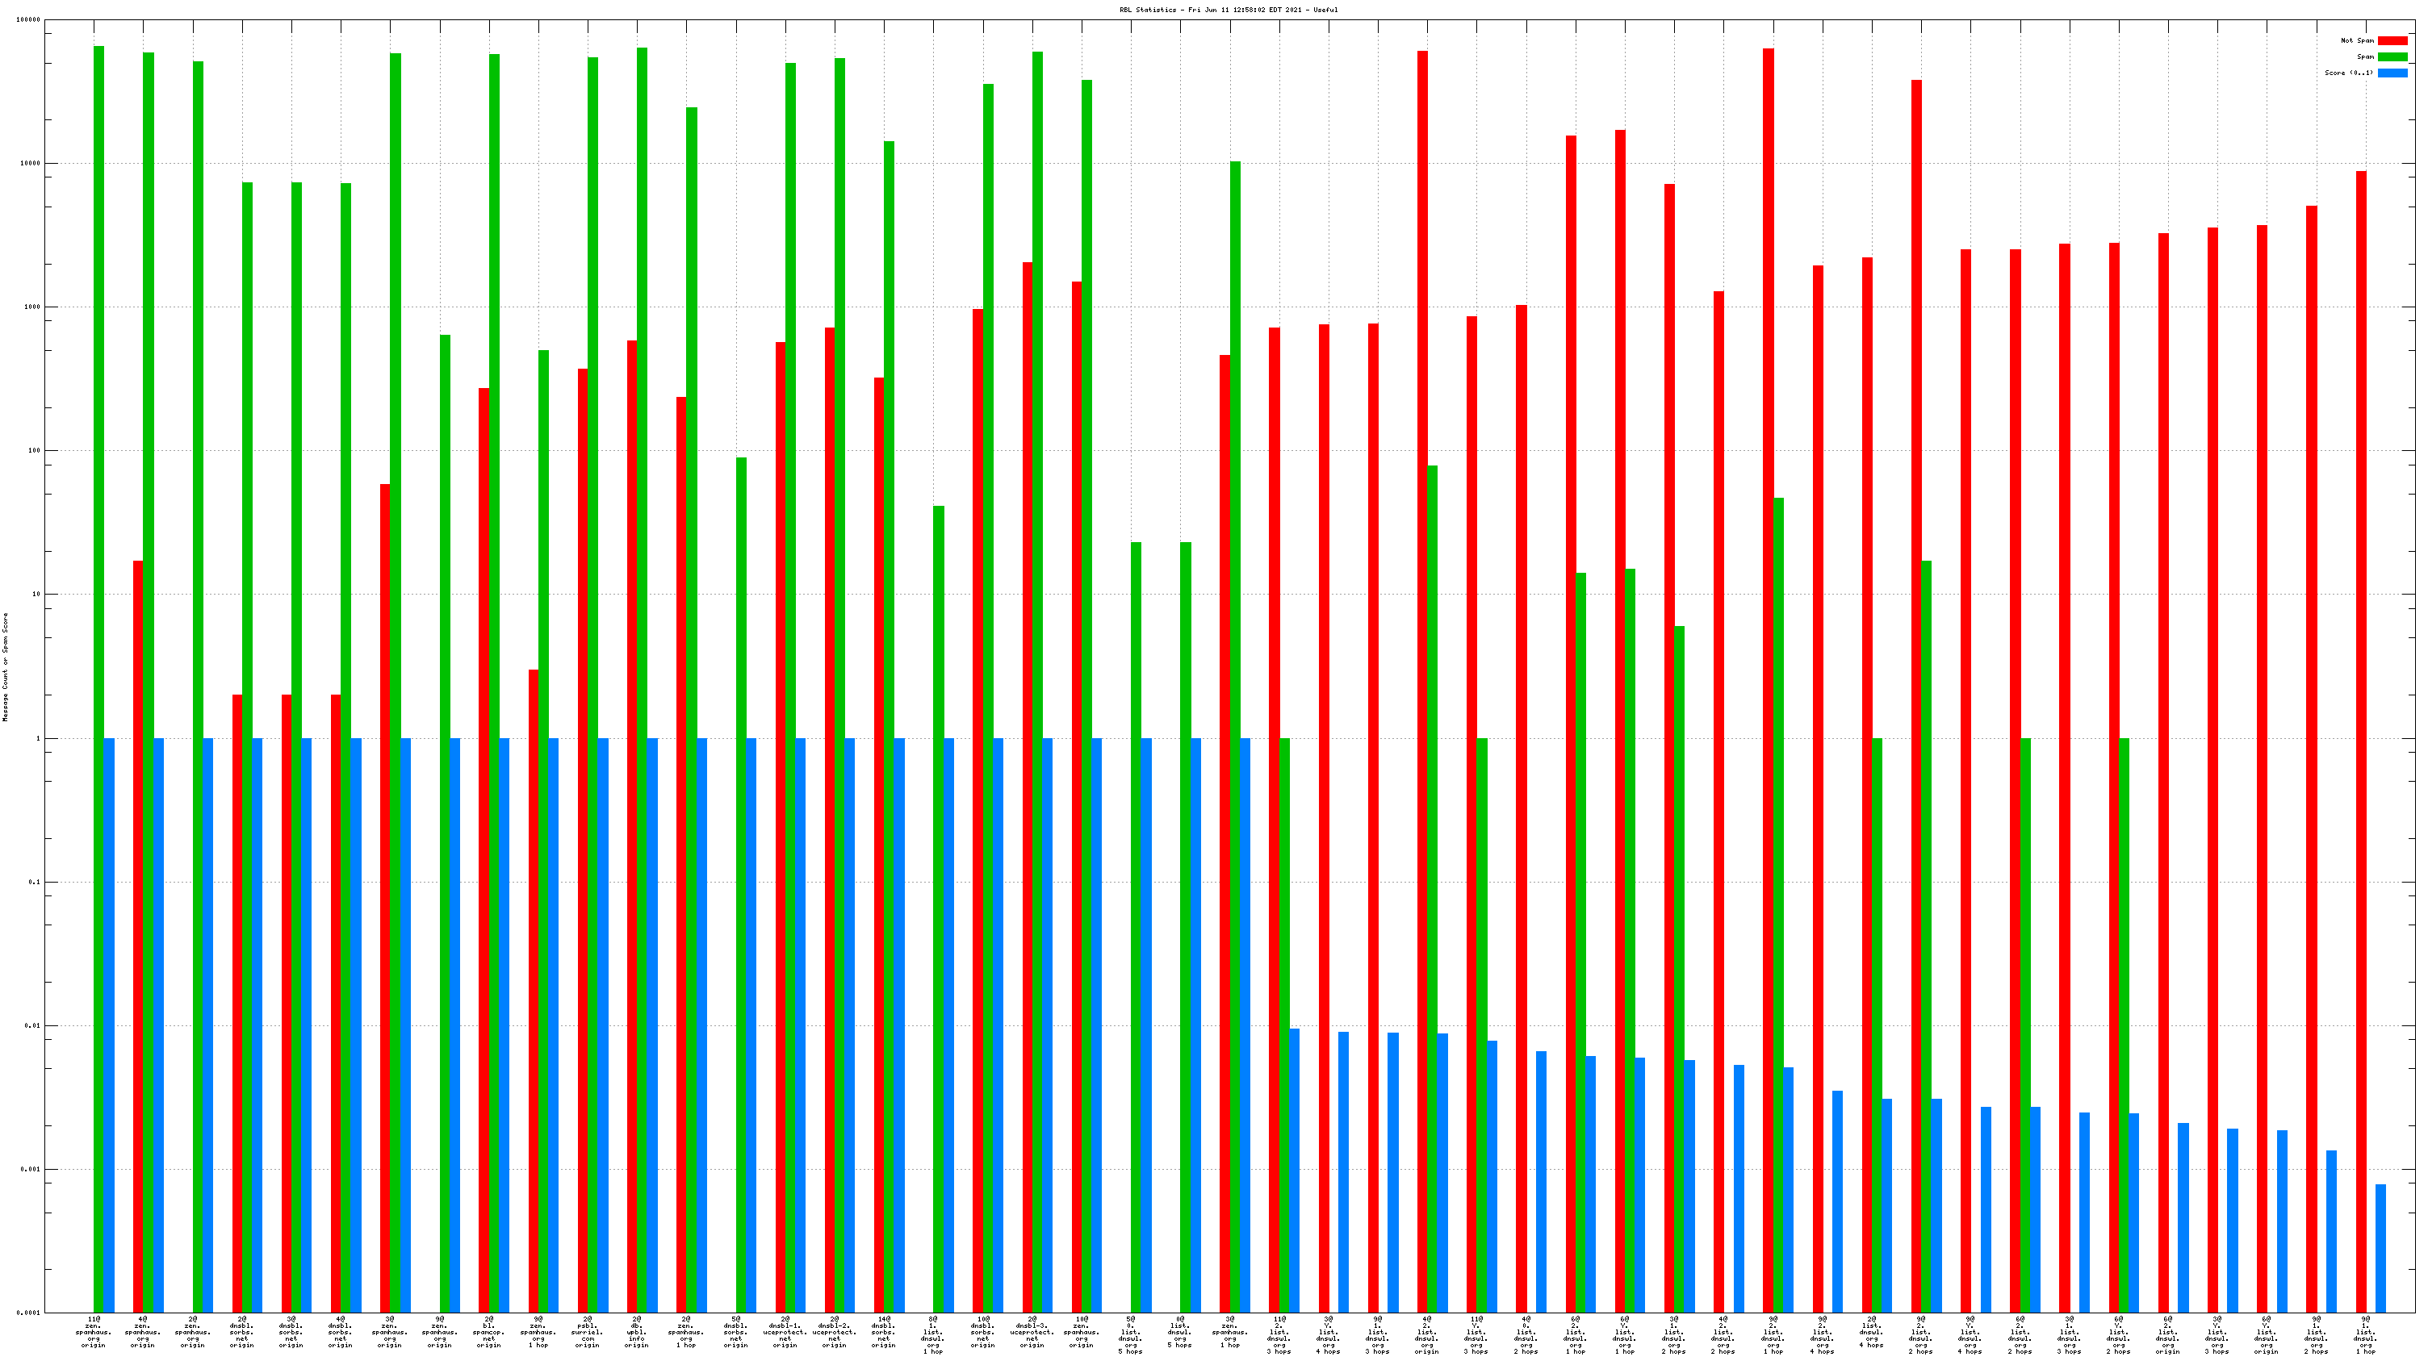
Task: Click the '0@ list.dnswl.org 5 hops' label
Action: tap(1179, 1332)
